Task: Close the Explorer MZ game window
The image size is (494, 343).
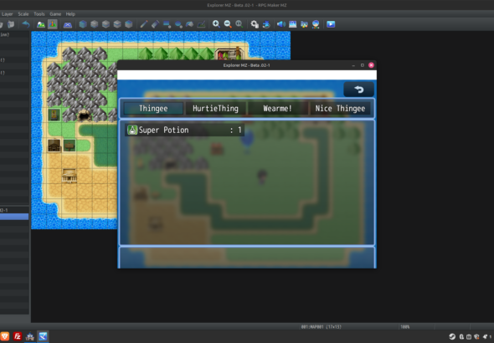Action: 371,65
